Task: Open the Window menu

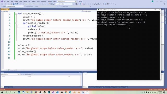Action: click(x=50, y=1)
